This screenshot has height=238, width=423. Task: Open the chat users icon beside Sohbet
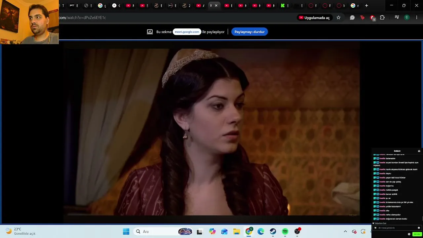pyautogui.click(x=419, y=151)
